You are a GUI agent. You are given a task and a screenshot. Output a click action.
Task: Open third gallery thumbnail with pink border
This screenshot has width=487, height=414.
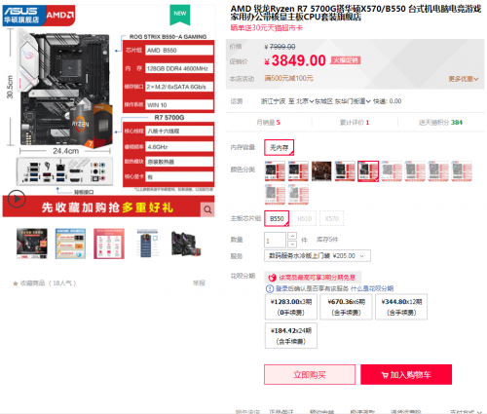pos(109,244)
